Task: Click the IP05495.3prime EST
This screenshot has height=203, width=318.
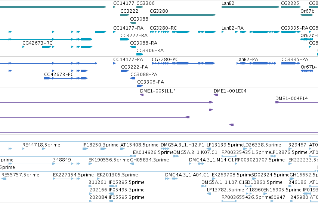Action: 111,194
